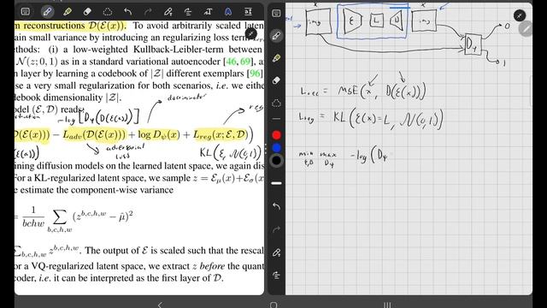Tap the Android Home navigation button

(273, 305)
